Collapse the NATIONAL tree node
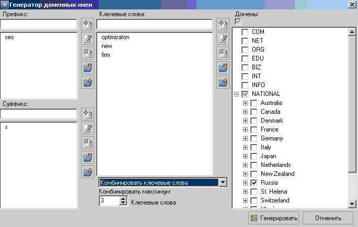The height and width of the screenshot is (227, 358). [237, 94]
